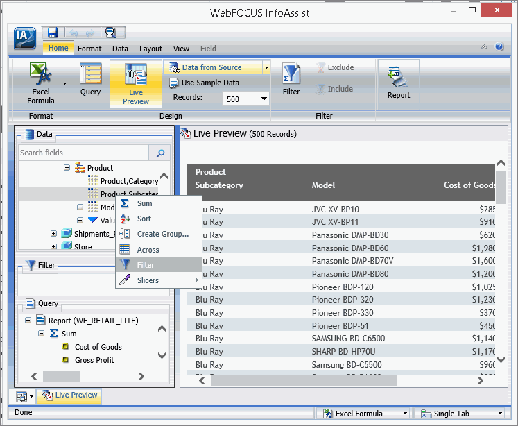Toggle the Live Preview design button
The height and width of the screenshot is (426, 518).
[136, 84]
